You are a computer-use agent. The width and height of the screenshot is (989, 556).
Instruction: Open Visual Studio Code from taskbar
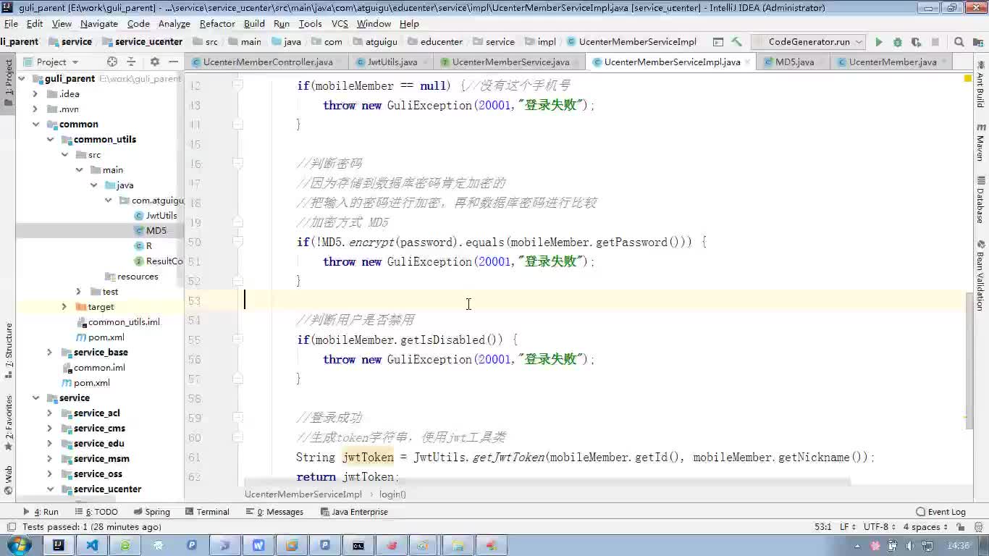pyautogui.click(x=92, y=545)
